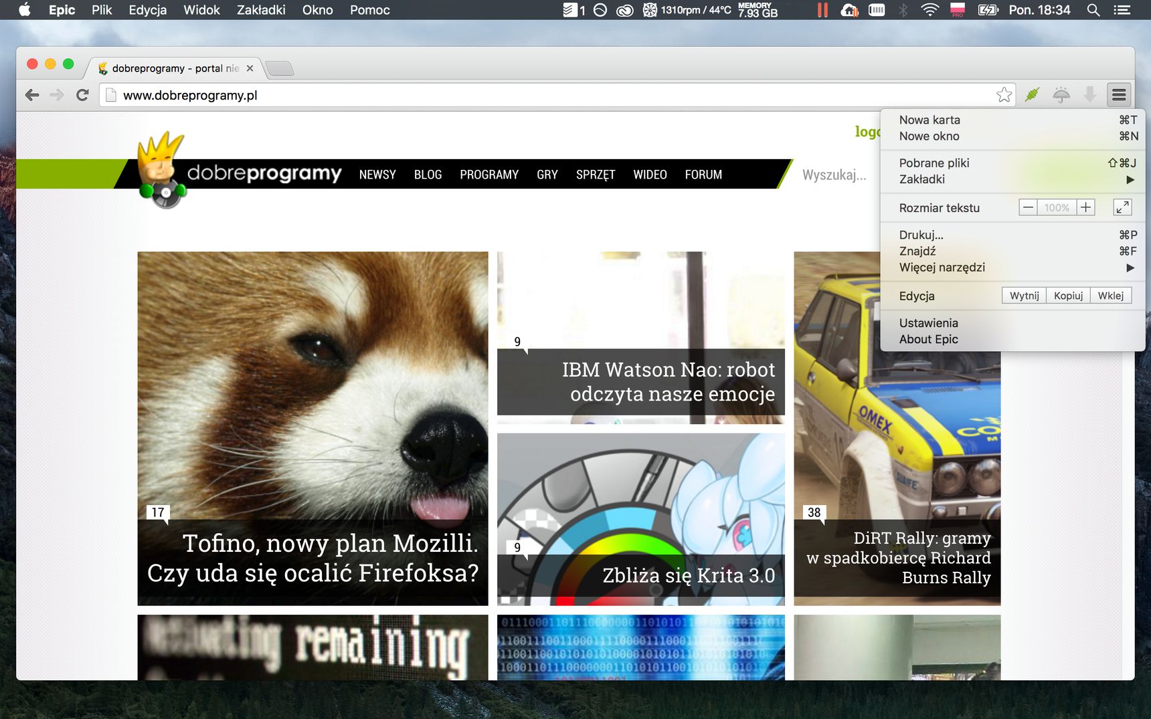Open the GRY section
Image resolution: width=1151 pixels, height=719 pixels.
point(547,175)
